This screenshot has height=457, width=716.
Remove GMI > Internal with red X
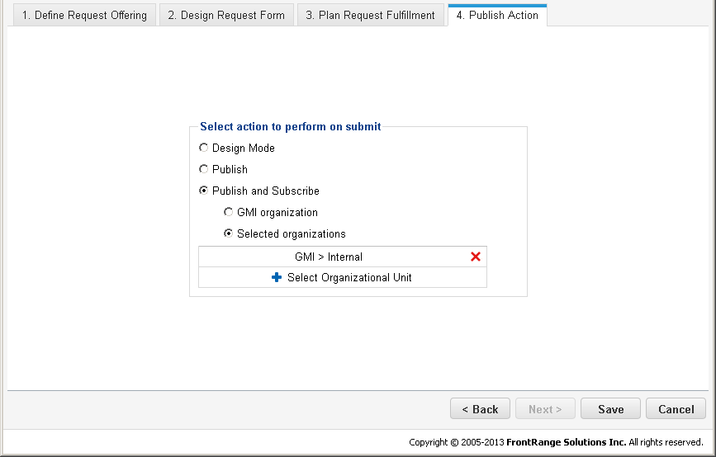point(476,257)
